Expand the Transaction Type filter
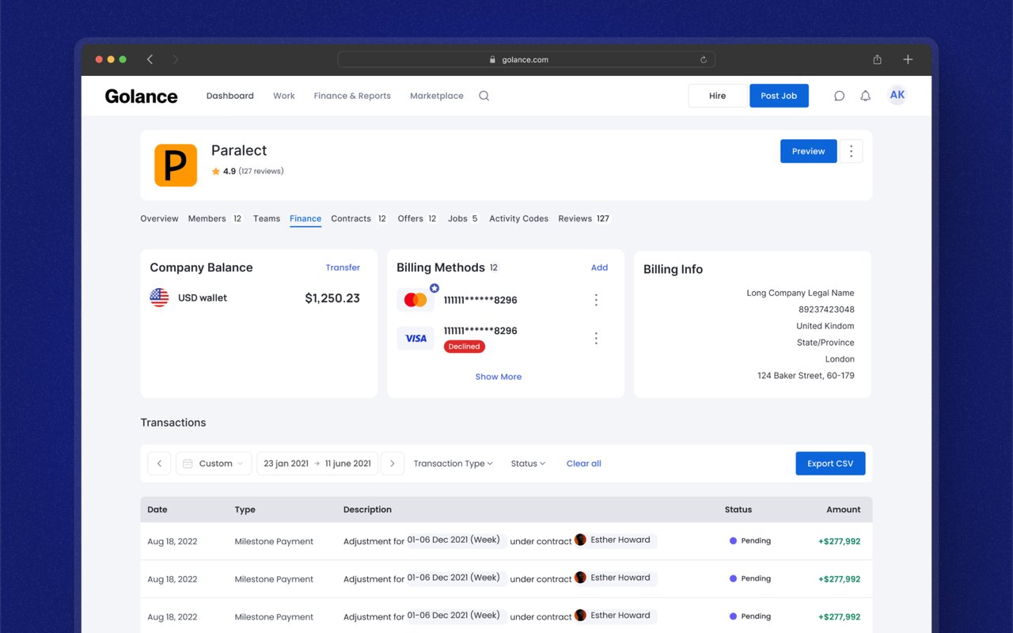Image resolution: width=1013 pixels, height=633 pixels. (x=453, y=464)
